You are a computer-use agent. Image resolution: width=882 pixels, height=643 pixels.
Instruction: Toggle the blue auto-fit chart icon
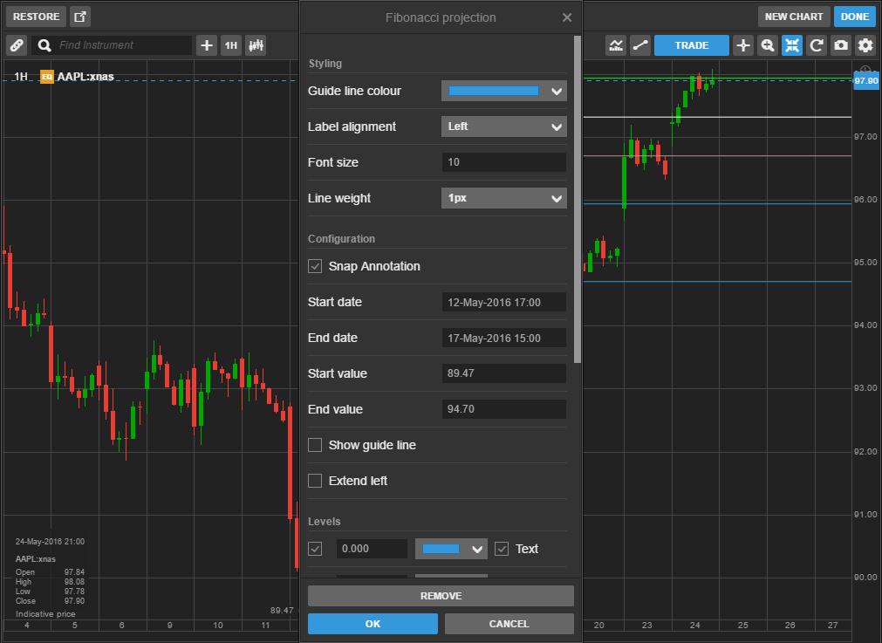792,45
